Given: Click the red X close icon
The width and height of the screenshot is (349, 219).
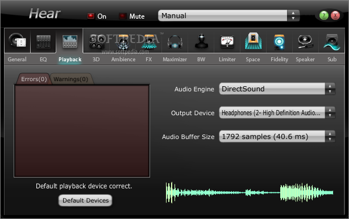Looking at the screenshot, I should point(335,15).
